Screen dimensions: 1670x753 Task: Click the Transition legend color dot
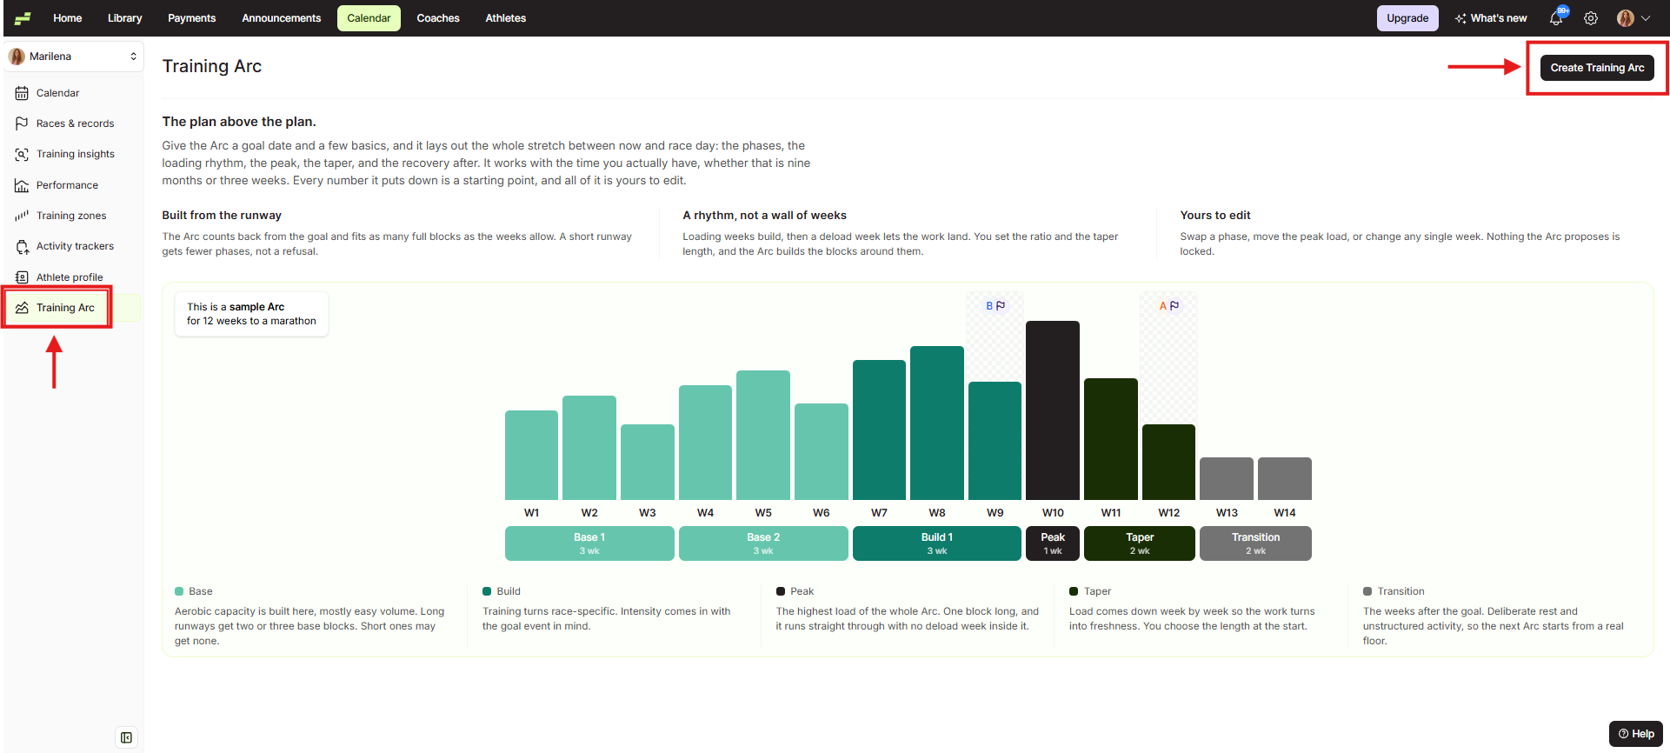[x=1367, y=591]
